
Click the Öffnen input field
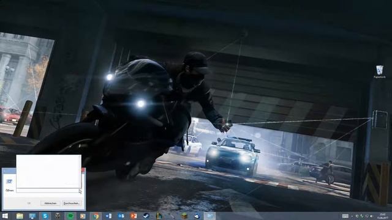click(49, 191)
